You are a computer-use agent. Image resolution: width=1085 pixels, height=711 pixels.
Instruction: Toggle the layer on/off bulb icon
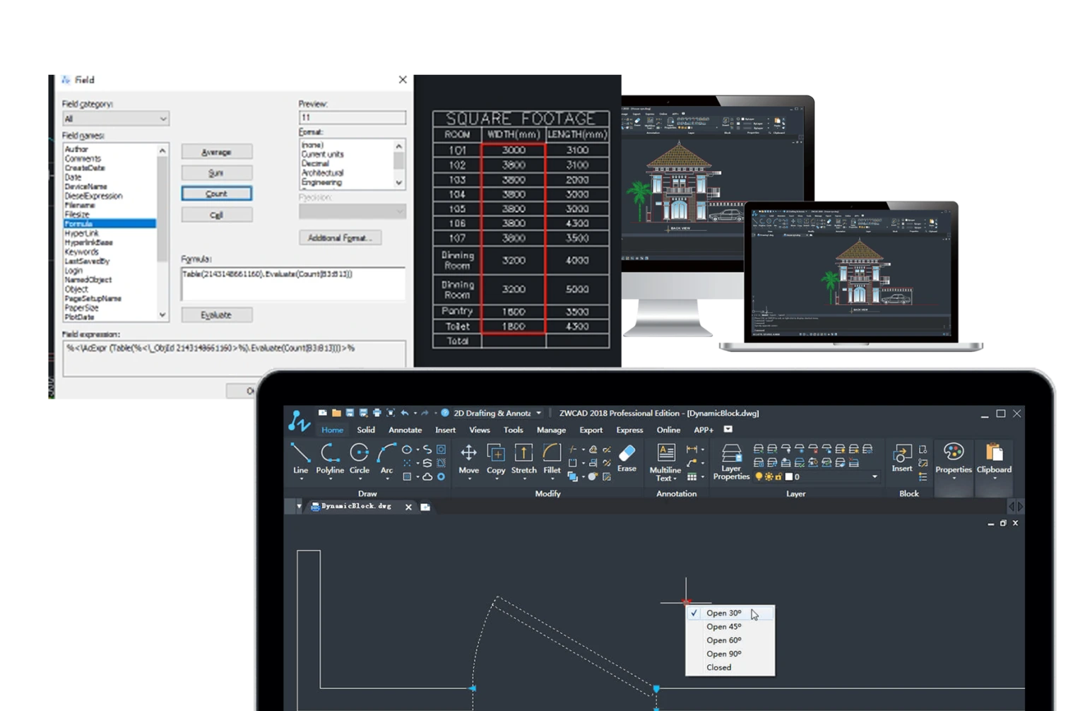[759, 476]
